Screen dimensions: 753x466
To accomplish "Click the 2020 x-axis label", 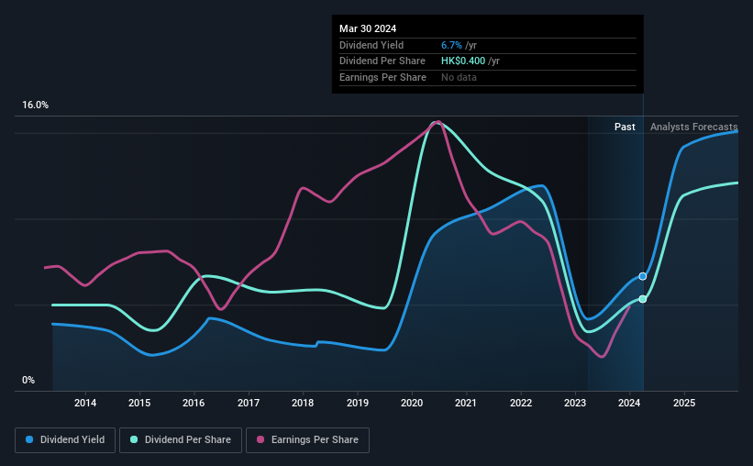I will tap(412, 403).
